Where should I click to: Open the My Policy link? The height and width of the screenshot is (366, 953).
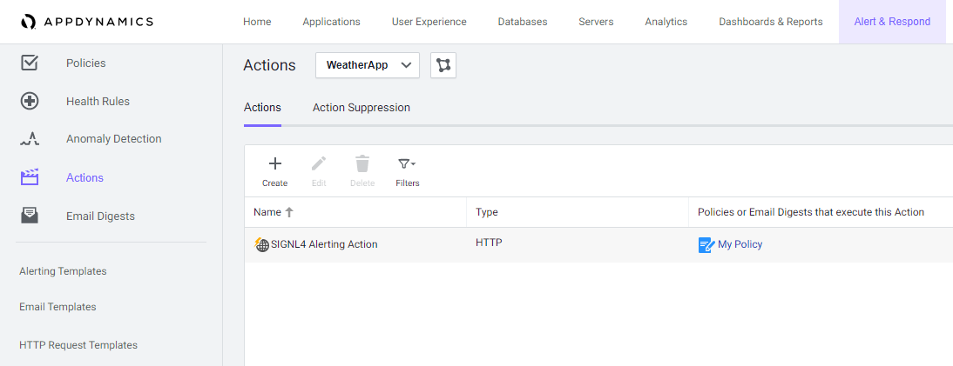[x=740, y=244]
